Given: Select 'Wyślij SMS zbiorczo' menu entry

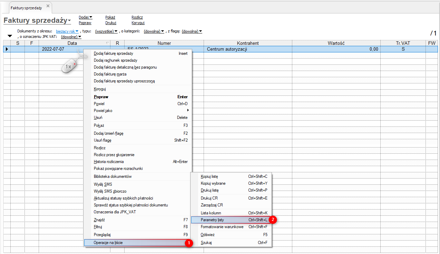Looking at the screenshot, I should coord(138,191).
